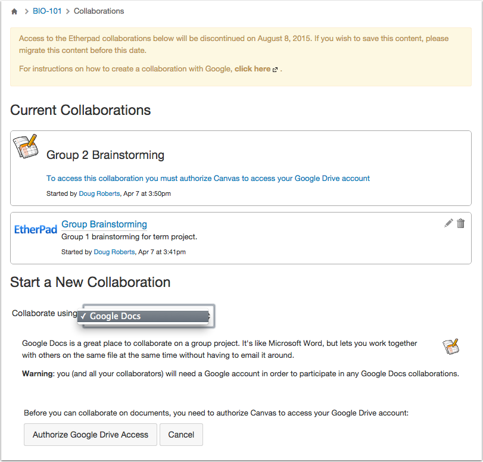This screenshot has width=483, height=462.
Task: Click the authorize Canvas Google Drive link
Action: (208, 178)
